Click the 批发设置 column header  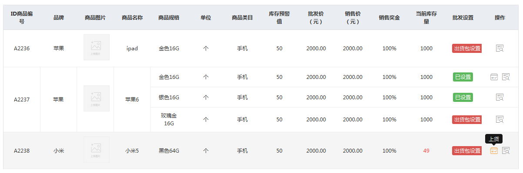[x=463, y=18]
